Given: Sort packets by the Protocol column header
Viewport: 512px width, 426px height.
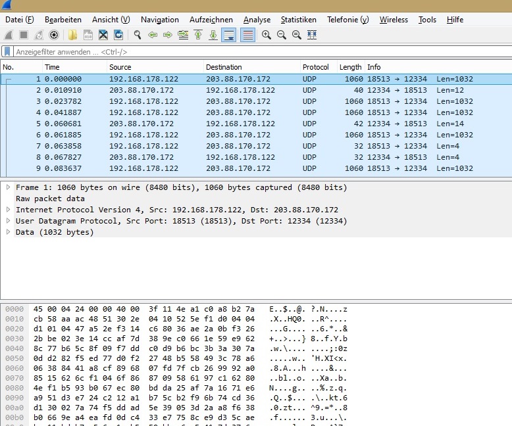Looking at the screenshot, I should [x=316, y=67].
